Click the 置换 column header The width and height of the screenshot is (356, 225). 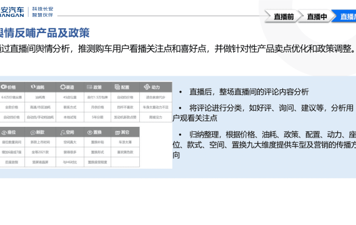point(97,132)
